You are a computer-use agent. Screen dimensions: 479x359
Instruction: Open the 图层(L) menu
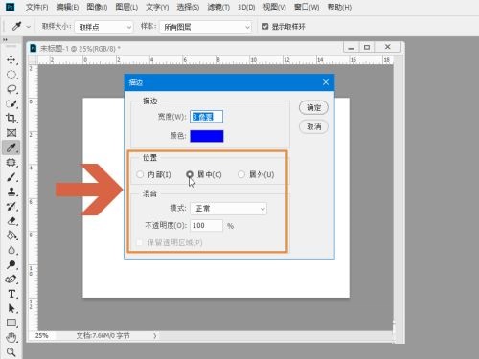point(126,7)
